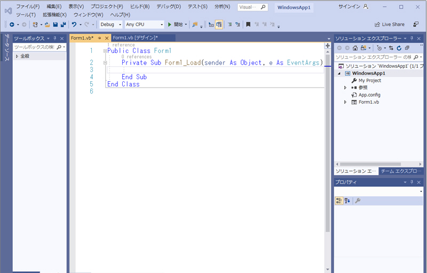This screenshot has height=273, width=427.
Task: Click the split editor icon above the scrollbar
Action: point(328,45)
